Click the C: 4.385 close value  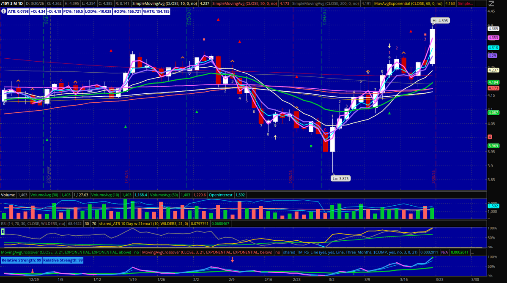pos(107,3)
